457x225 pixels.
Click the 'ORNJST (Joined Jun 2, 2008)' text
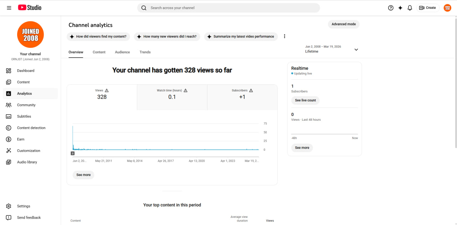(x=30, y=59)
